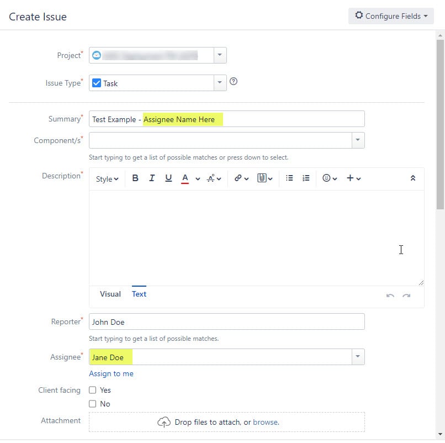The image size is (445, 443).
Task: Click the Issue Type help question mark
Action: coord(234,82)
